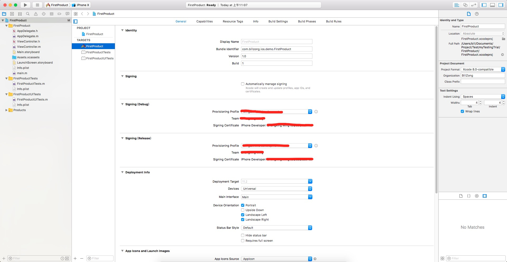
Task: Open the Devices dropdown showing Universal
Action: (x=276, y=189)
